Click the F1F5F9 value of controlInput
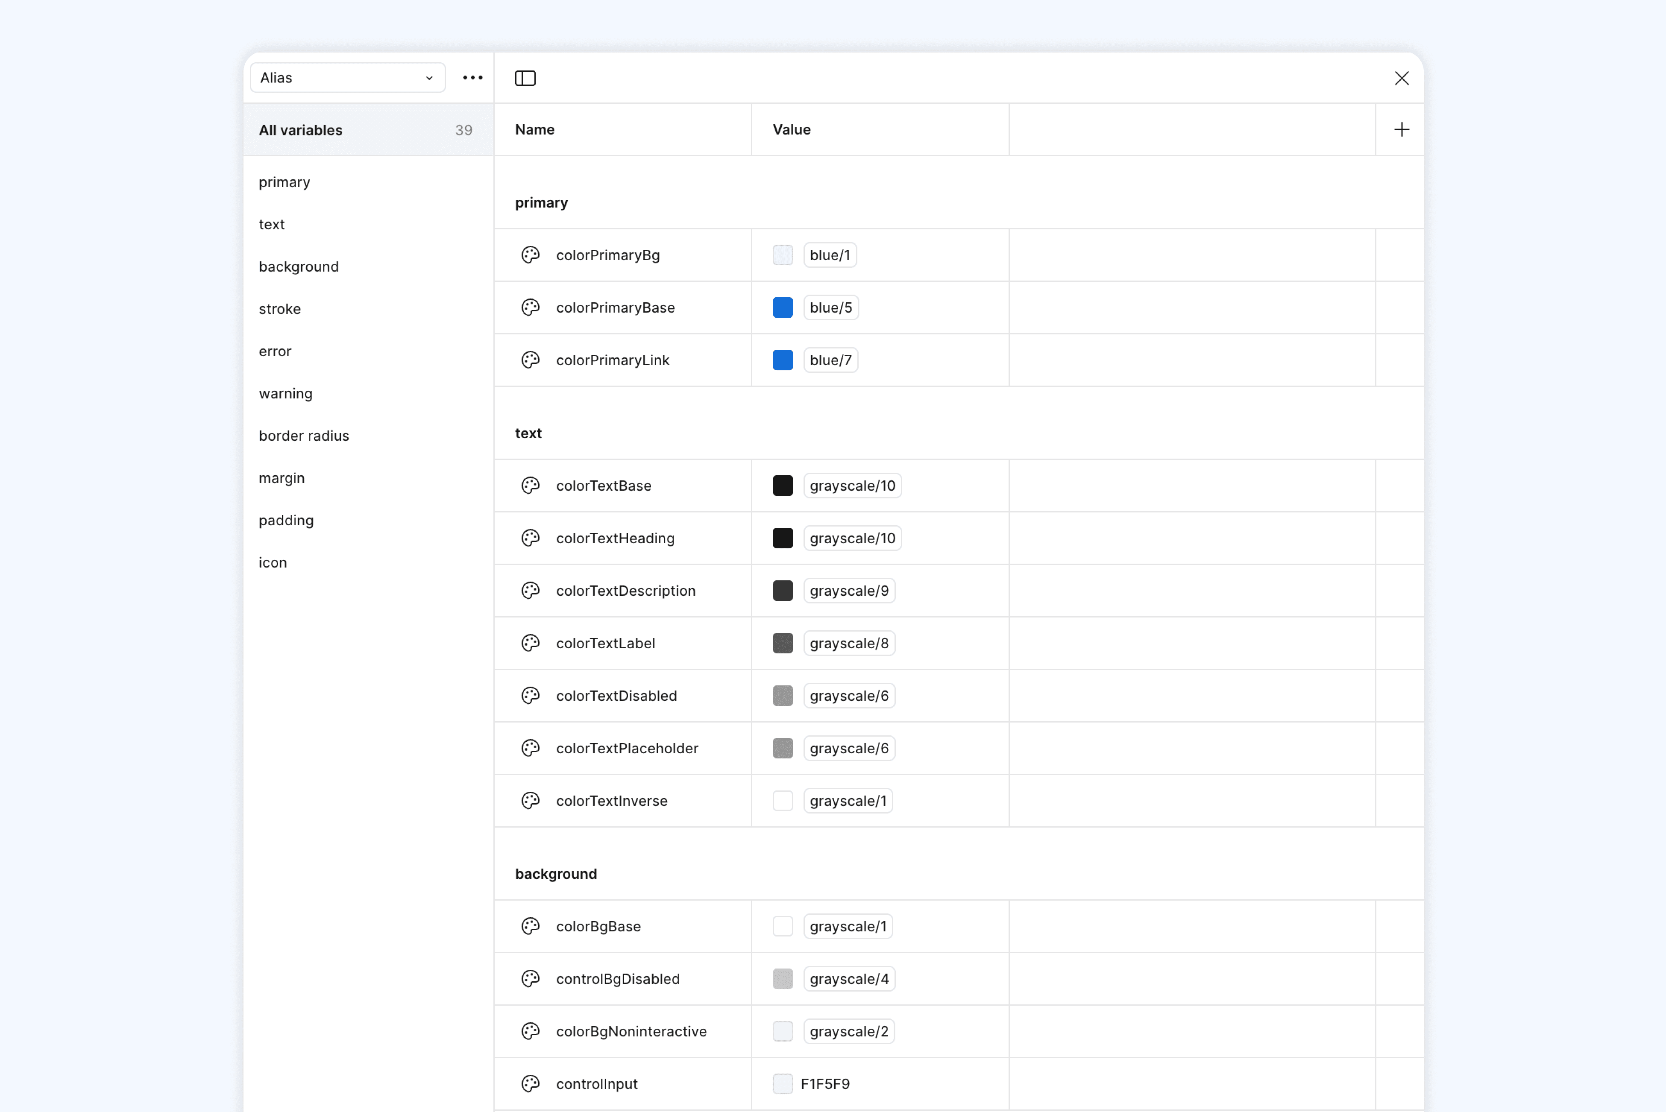This screenshot has height=1112, width=1666. click(x=825, y=1084)
